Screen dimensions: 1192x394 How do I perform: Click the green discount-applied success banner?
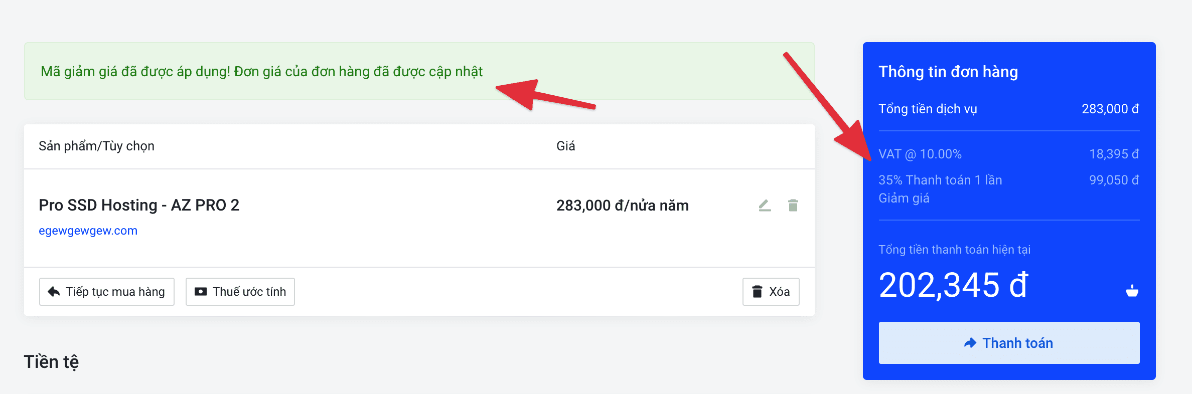point(261,72)
